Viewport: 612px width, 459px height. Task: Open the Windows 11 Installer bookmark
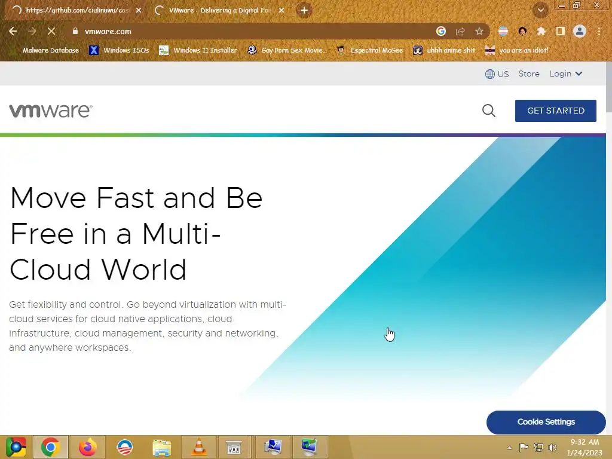coord(198,50)
